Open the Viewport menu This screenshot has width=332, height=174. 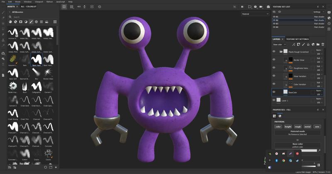pyautogui.click(x=39, y=2)
